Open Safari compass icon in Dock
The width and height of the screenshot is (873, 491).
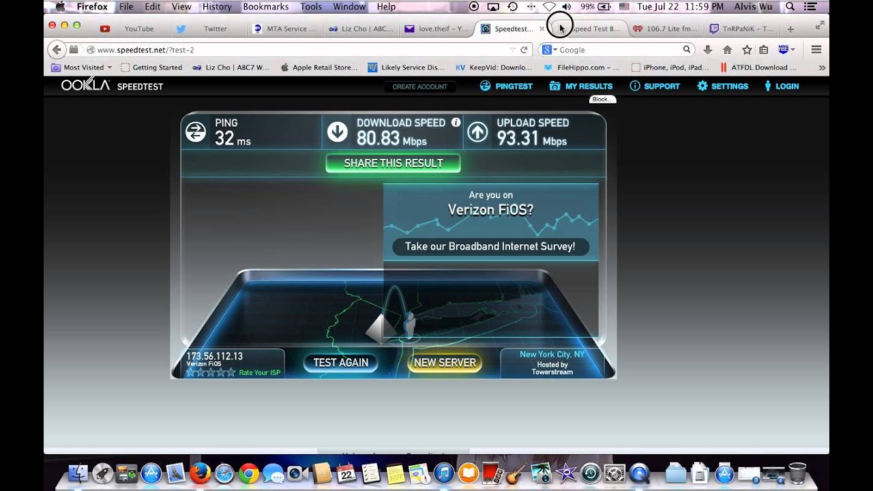pos(224,473)
